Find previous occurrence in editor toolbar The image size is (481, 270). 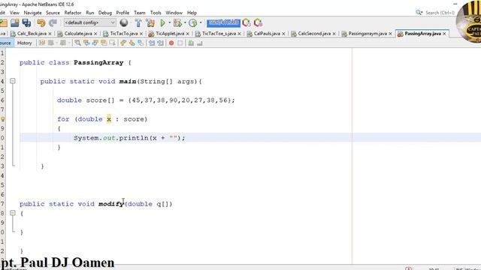click(x=86, y=43)
